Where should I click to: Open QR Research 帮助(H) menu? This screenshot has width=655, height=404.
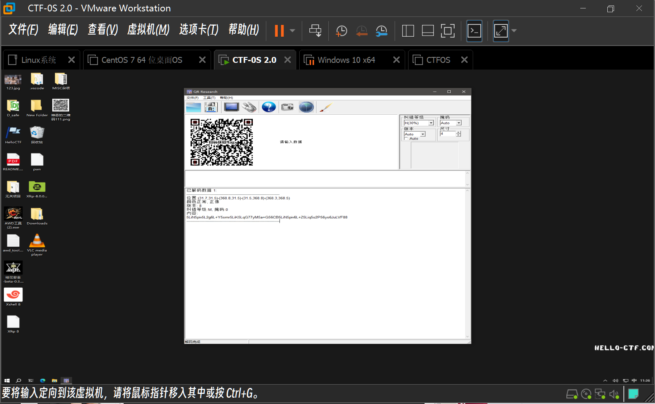tap(226, 98)
